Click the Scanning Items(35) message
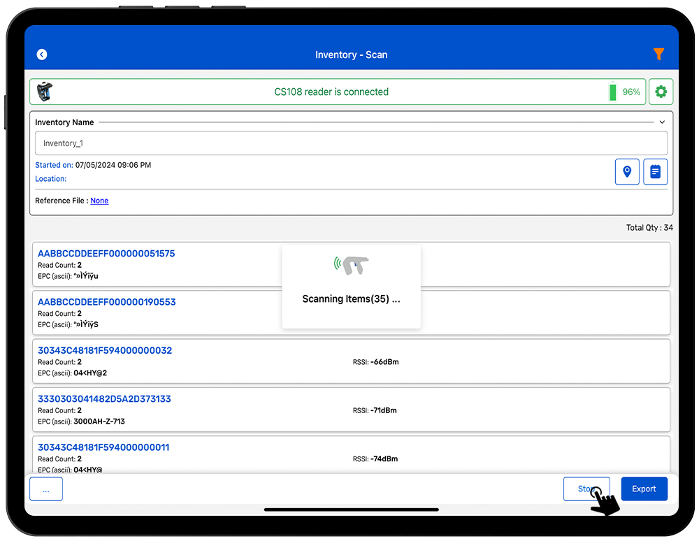Viewport: 699px width, 541px height. [x=352, y=299]
